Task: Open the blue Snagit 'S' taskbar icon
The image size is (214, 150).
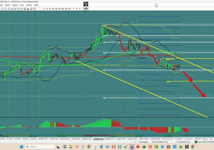Action: (120, 147)
